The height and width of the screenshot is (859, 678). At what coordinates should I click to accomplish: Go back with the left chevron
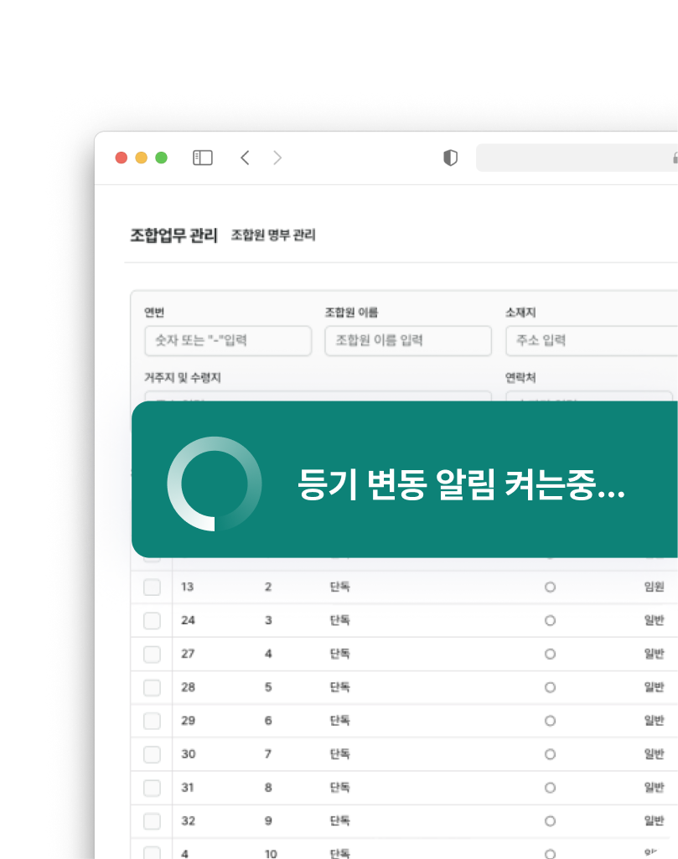point(245,158)
